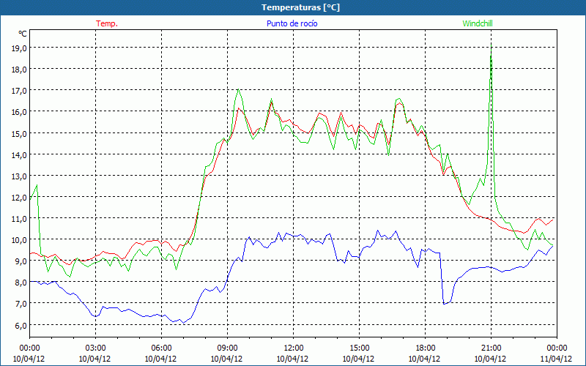
Task: Select the red 'Temp.' legend label
Action: (x=107, y=23)
